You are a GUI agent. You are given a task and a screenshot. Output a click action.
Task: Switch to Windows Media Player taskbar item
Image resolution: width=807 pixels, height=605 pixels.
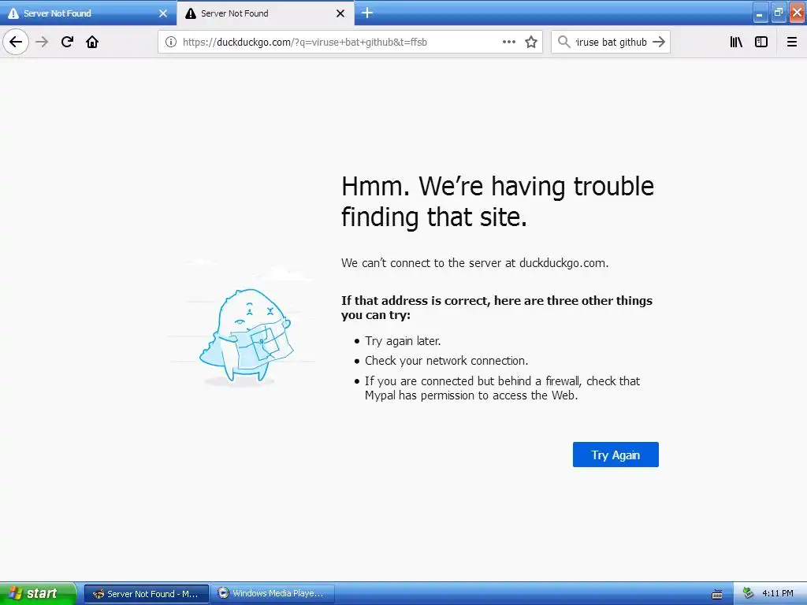click(273, 594)
